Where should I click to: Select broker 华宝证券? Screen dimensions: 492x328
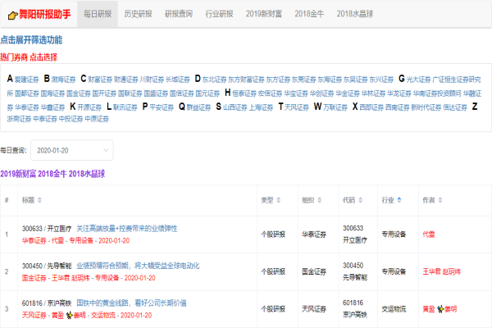(x=296, y=93)
